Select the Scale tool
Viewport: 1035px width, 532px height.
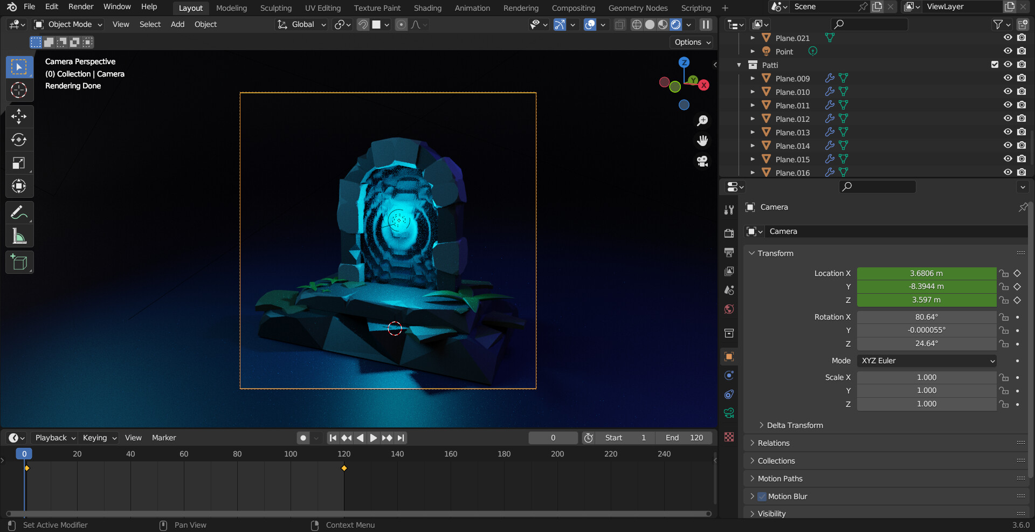point(19,163)
